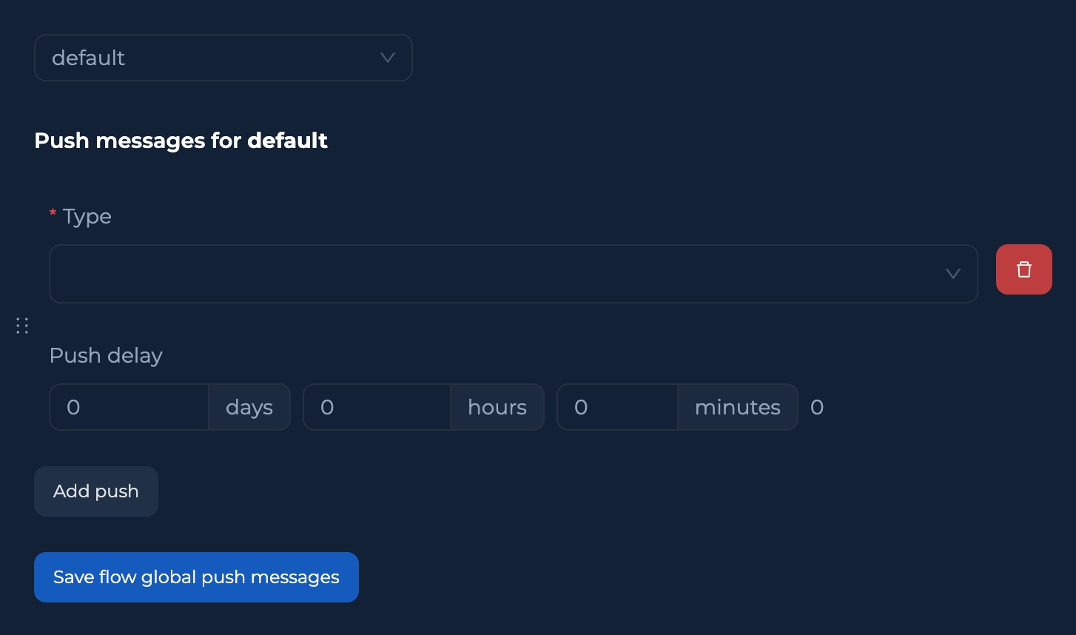
Task: Expand the empty Type dropdown
Action: coord(512,274)
